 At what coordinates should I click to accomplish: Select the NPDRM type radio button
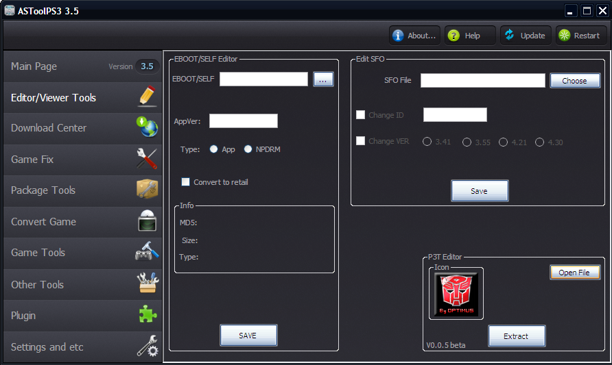(248, 149)
